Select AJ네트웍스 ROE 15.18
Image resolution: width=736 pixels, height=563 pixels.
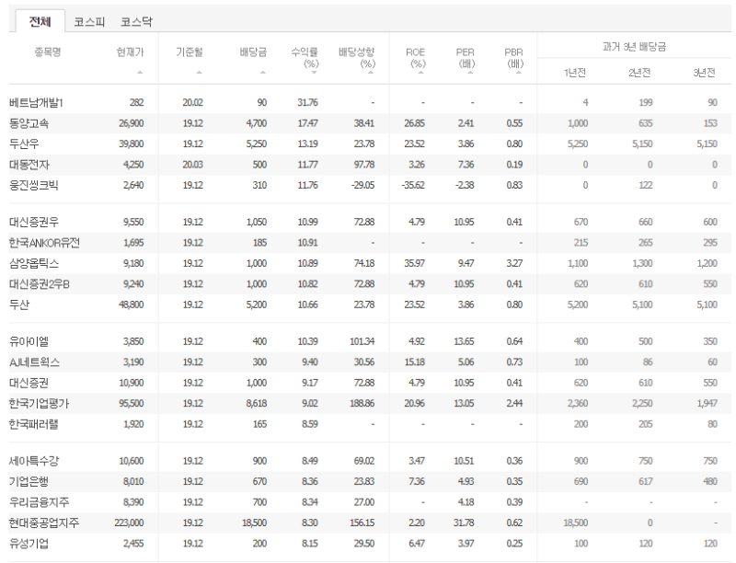(x=415, y=362)
